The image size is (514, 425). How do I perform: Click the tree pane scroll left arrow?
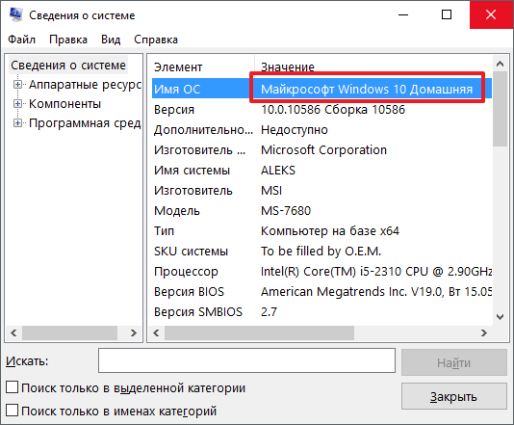click(13, 333)
